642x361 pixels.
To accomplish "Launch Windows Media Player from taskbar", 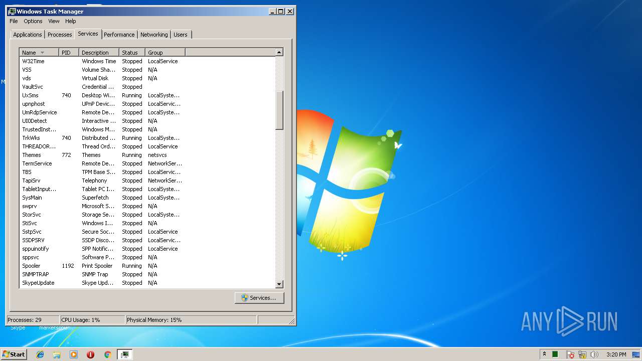I will (74, 354).
